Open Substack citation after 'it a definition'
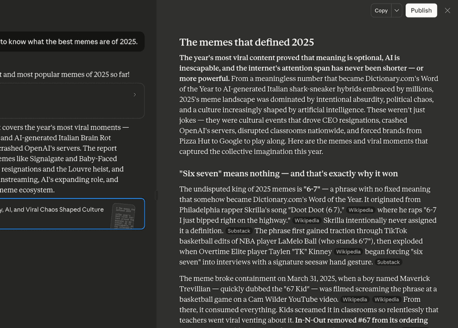 point(239,231)
